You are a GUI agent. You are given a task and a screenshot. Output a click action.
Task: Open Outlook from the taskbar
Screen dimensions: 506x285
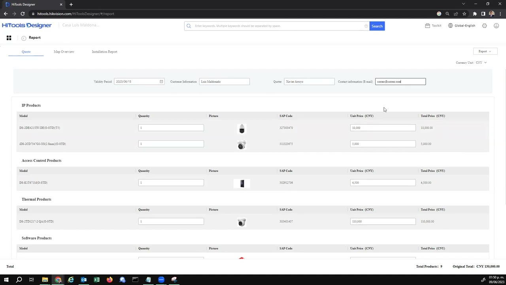(x=84, y=280)
